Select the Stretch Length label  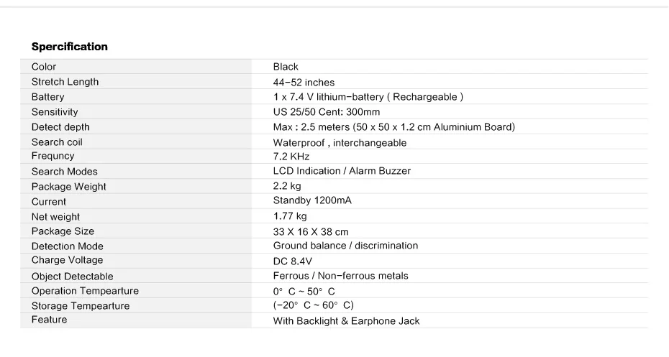point(65,82)
